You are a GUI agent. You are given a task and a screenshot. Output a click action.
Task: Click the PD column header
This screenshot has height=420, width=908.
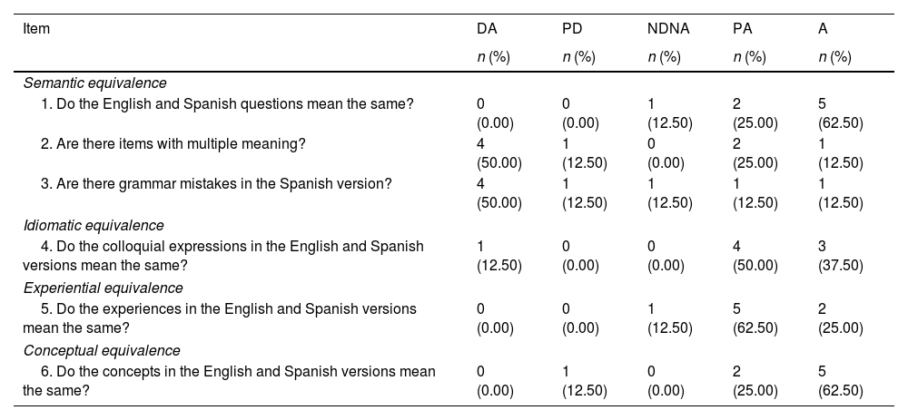click(572, 29)
